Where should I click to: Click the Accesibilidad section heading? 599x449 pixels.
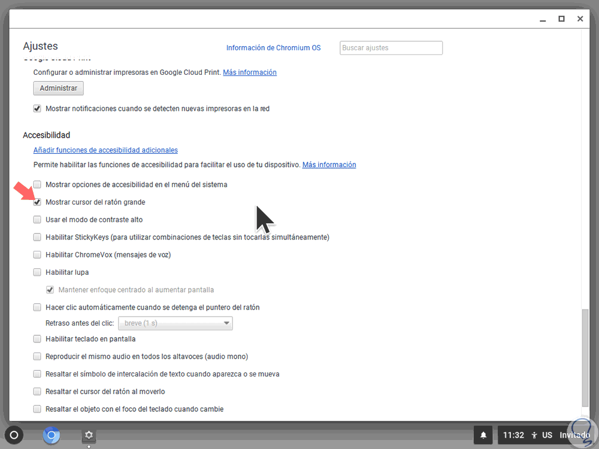tap(47, 135)
